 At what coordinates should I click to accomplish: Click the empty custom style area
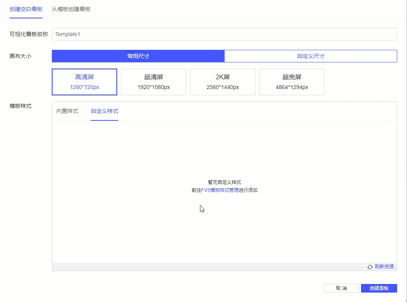224,231
